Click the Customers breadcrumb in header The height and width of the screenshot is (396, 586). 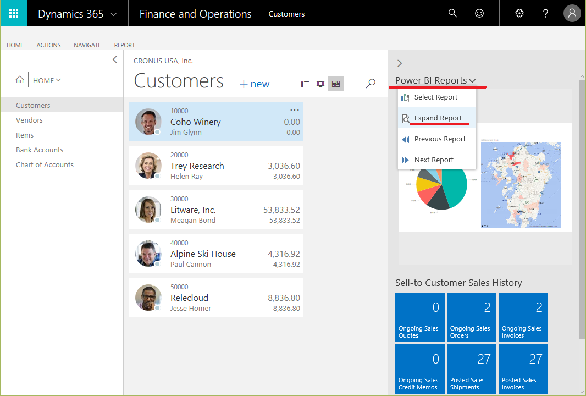pyautogui.click(x=286, y=14)
